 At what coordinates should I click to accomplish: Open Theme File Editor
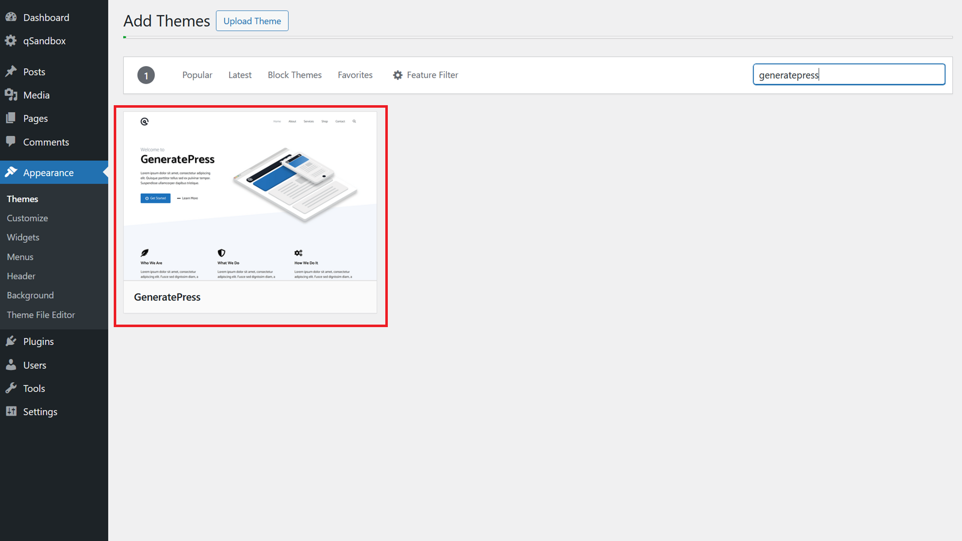(41, 315)
